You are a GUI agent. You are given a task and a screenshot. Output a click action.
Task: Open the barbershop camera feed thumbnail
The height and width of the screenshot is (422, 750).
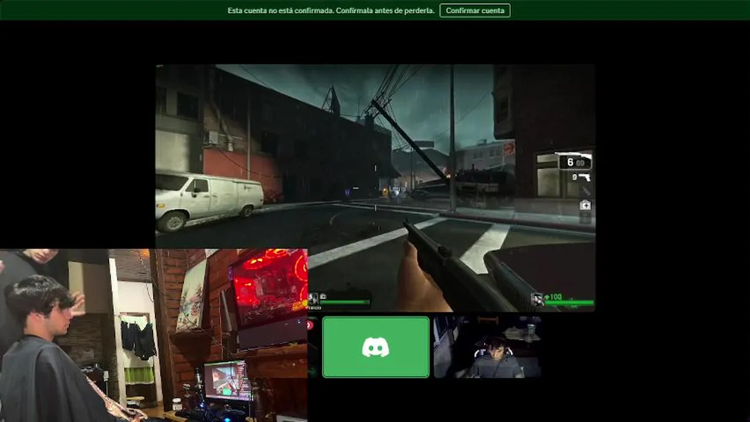154,335
